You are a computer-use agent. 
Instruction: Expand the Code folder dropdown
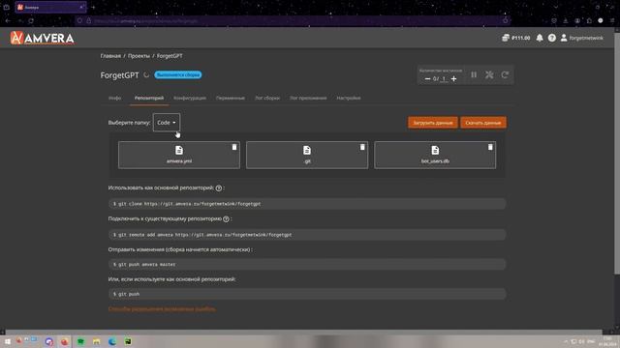click(x=167, y=123)
